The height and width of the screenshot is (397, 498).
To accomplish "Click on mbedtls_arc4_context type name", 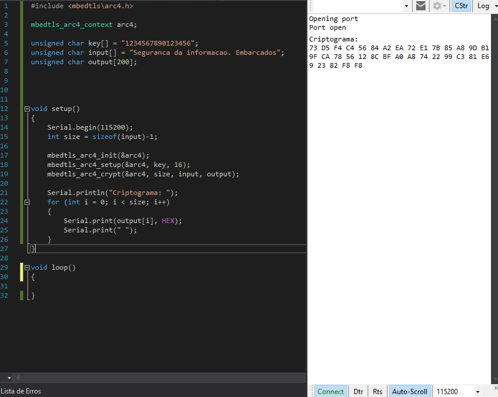I will coord(71,25).
